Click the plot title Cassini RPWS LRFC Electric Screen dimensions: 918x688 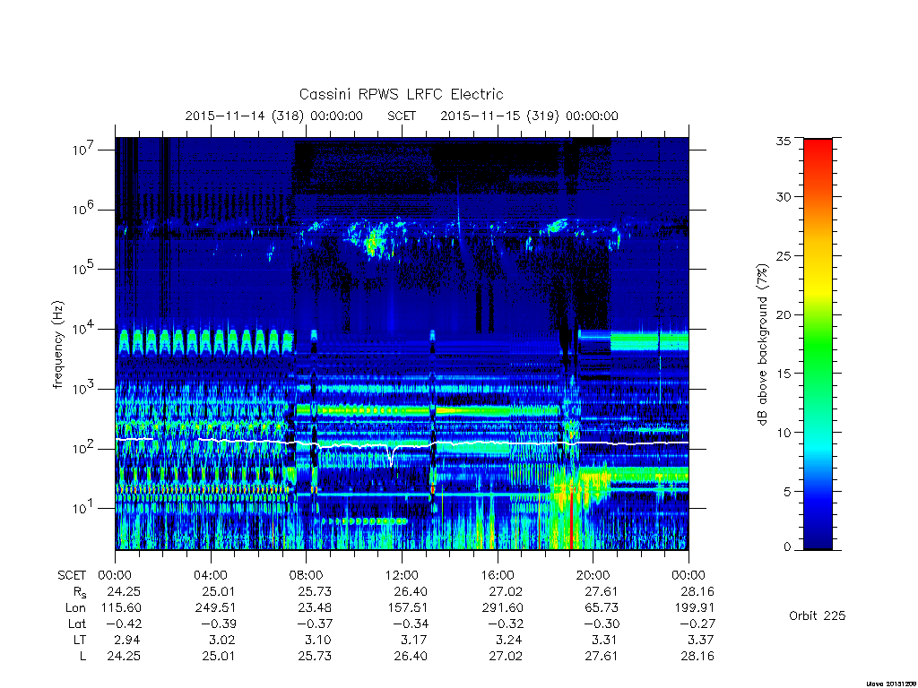click(401, 94)
